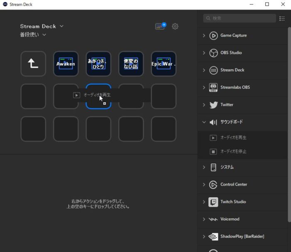The height and width of the screenshot is (252, 291).
Task: Click the Streamlabs OBS icon
Action: (213, 88)
